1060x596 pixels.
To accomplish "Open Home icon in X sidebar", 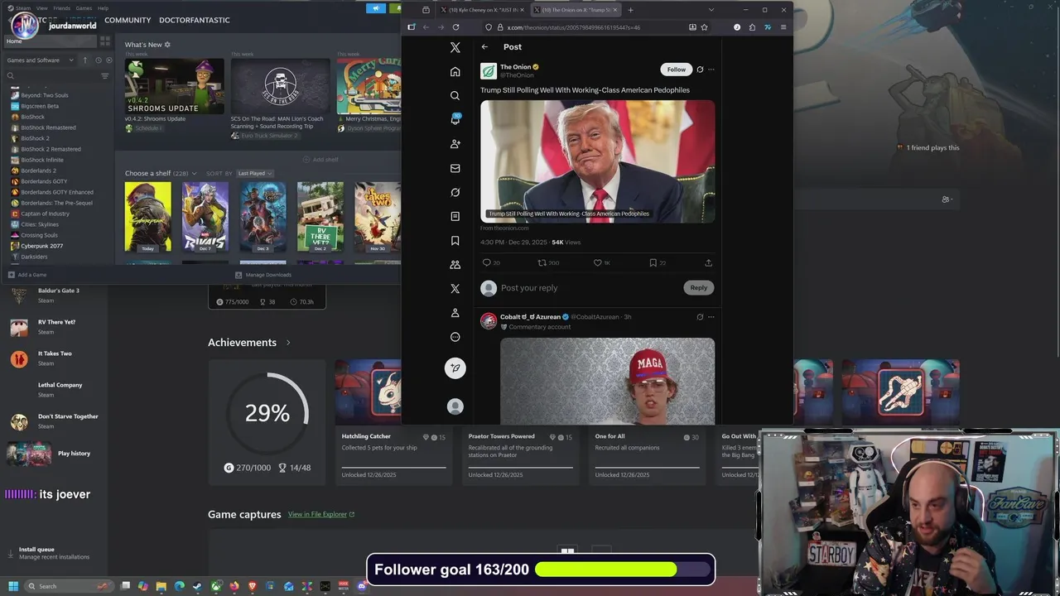I will (455, 72).
